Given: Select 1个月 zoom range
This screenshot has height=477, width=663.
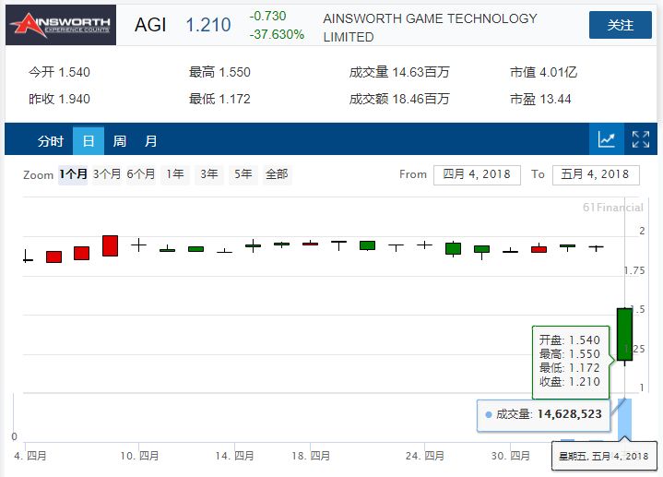Looking at the screenshot, I should tap(73, 174).
